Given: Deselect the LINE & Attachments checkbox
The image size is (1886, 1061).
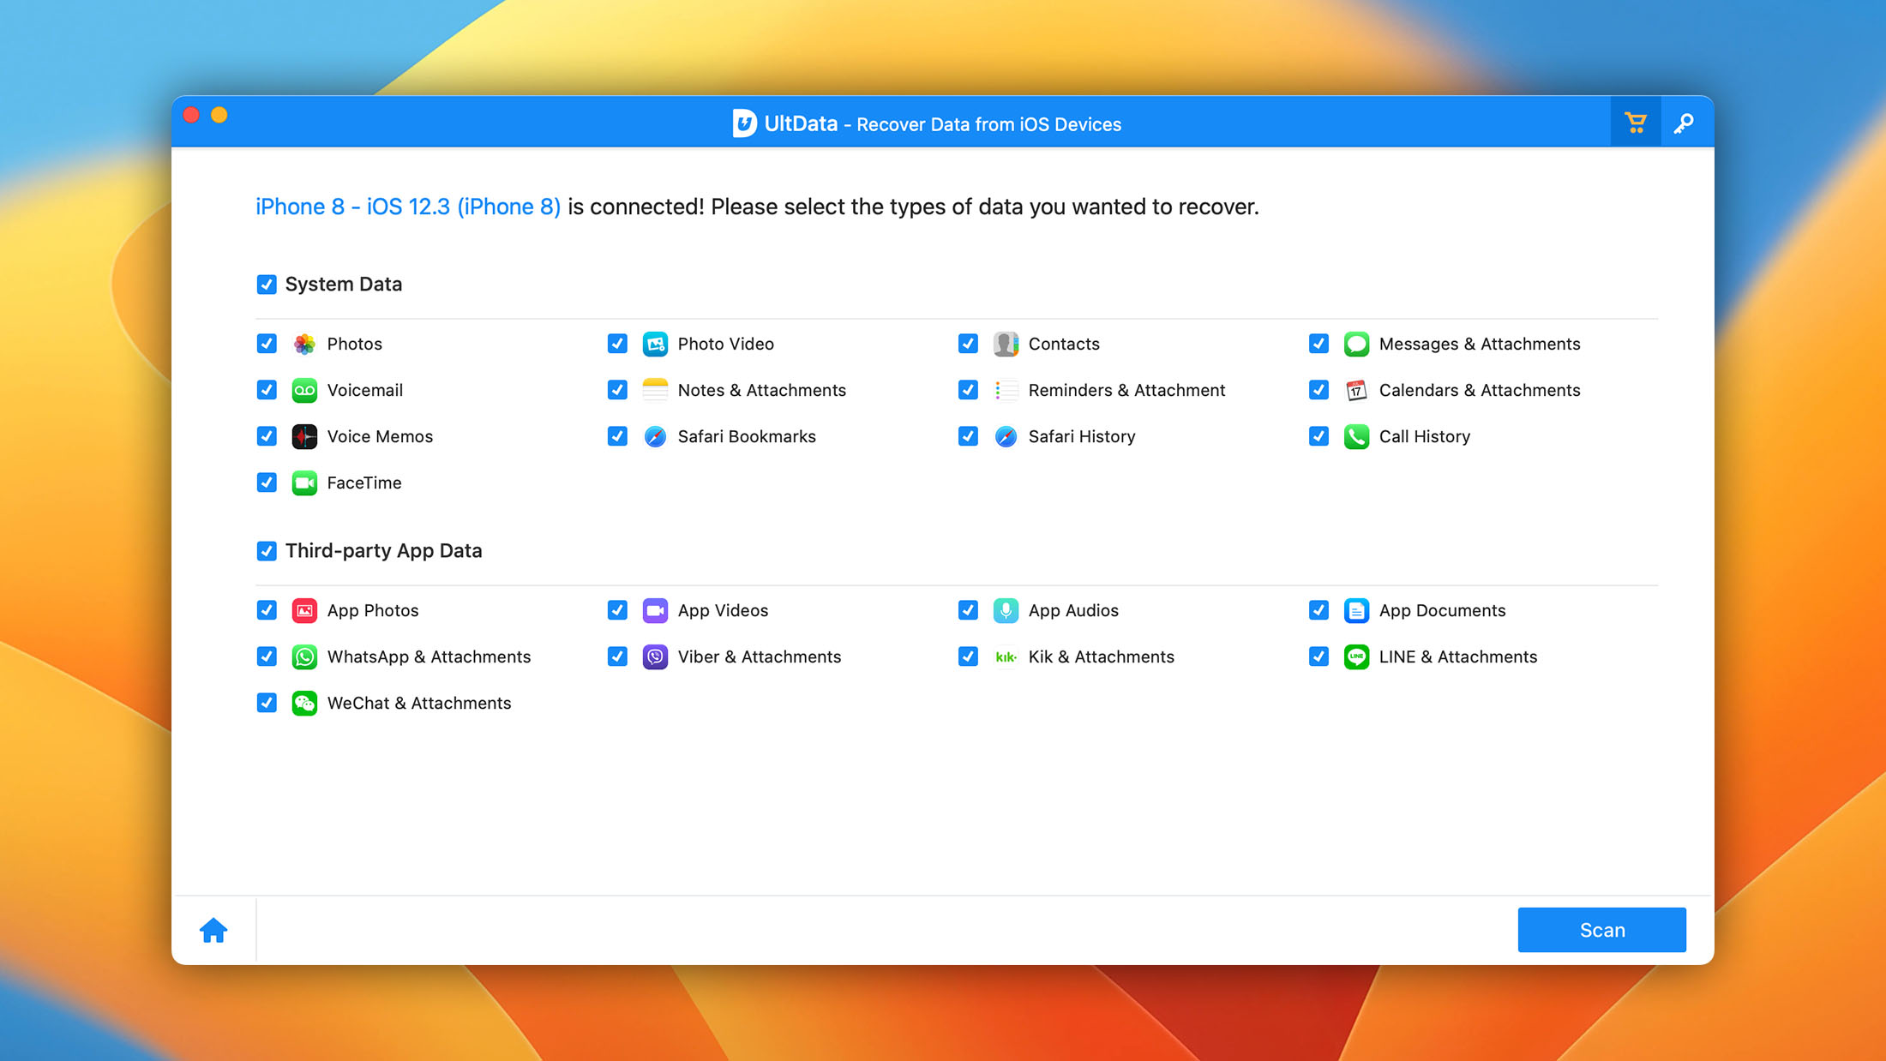Looking at the screenshot, I should (1318, 656).
